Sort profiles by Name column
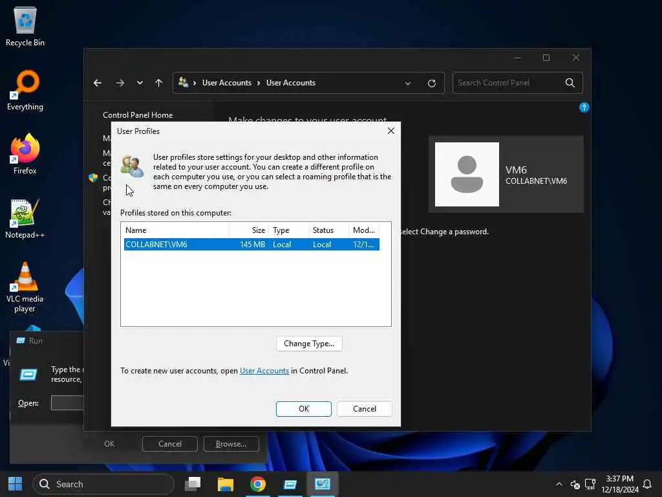The height and width of the screenshot is (497, 662). click(175, 230)
